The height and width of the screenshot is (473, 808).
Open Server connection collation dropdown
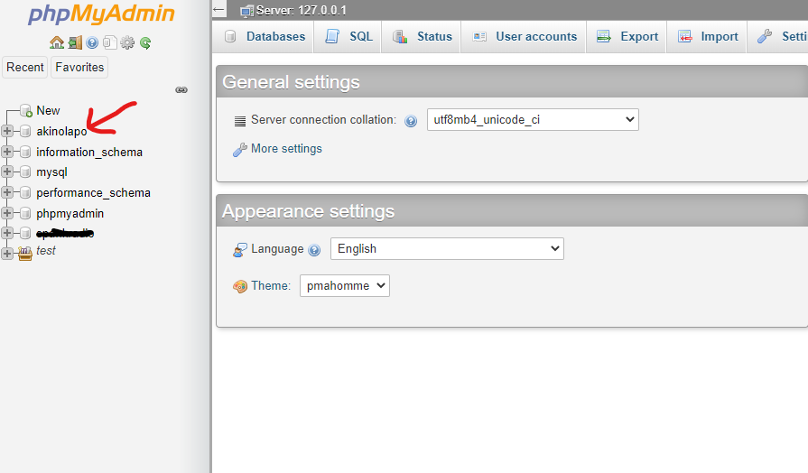point(533,119)
